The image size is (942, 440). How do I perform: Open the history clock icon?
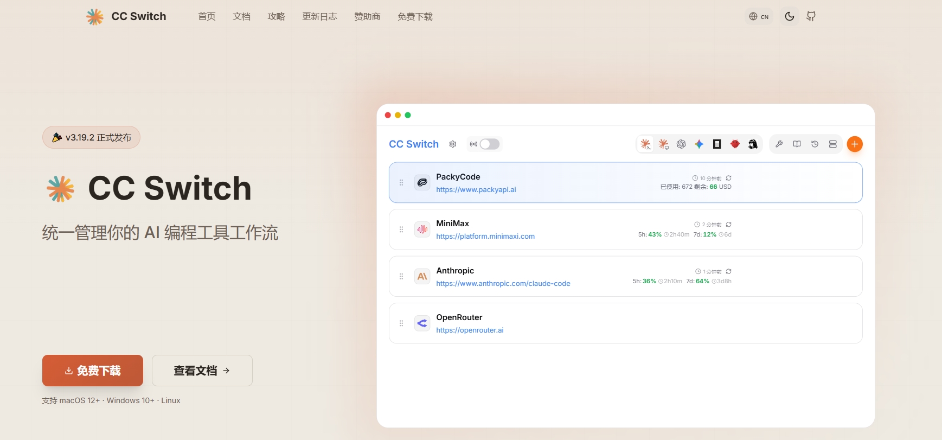815,144
